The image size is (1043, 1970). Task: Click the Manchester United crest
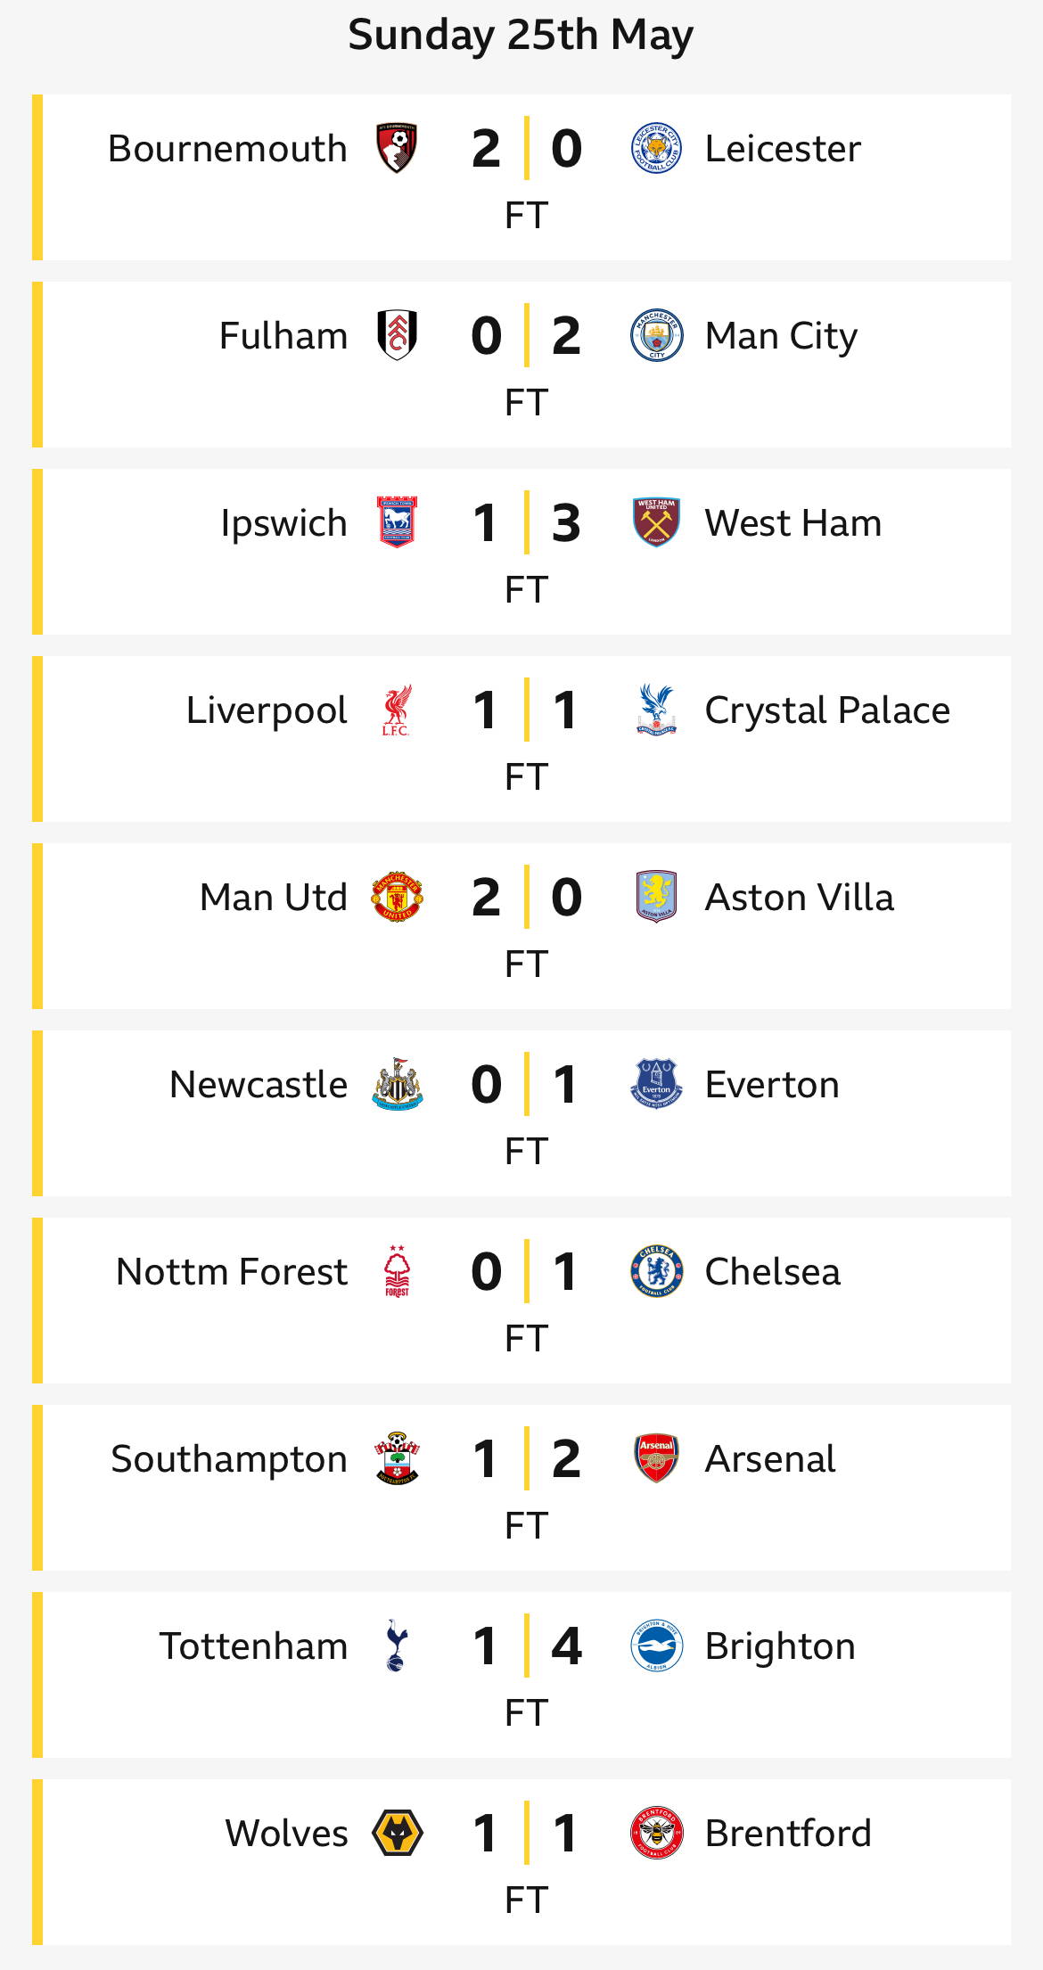tap(397, 897)
